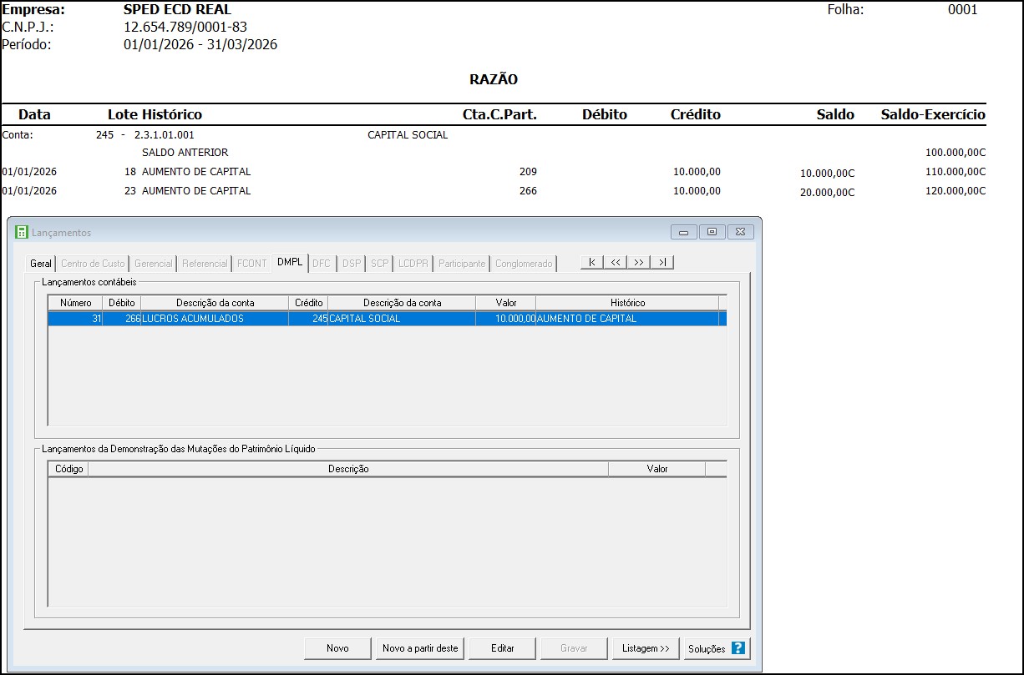The width and height of the screenshot is (1024, 675).
Task: Click the RAZÃO report title
Action: pyautogui.click(x=494, y=80)
